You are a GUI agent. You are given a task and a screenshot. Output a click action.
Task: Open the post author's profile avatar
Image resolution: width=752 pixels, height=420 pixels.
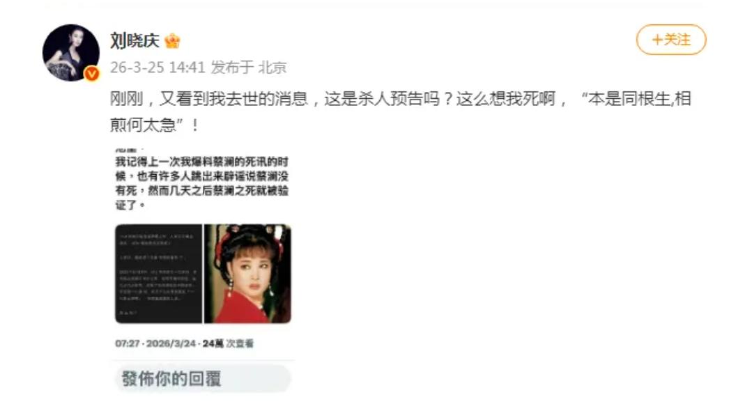71,53
